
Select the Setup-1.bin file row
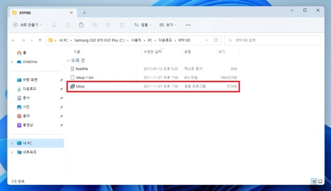coord(153,78)
